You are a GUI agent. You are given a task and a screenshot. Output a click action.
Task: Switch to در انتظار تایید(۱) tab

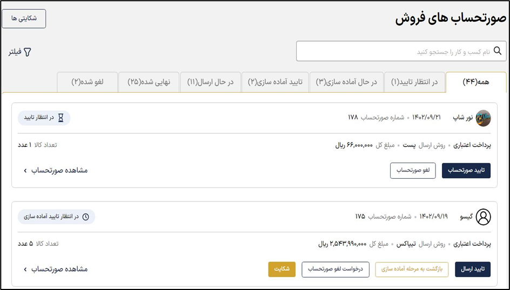pos(414,82)
